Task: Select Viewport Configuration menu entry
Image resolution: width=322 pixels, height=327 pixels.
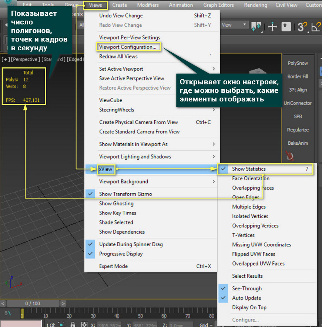Action: tap(128, 47)
